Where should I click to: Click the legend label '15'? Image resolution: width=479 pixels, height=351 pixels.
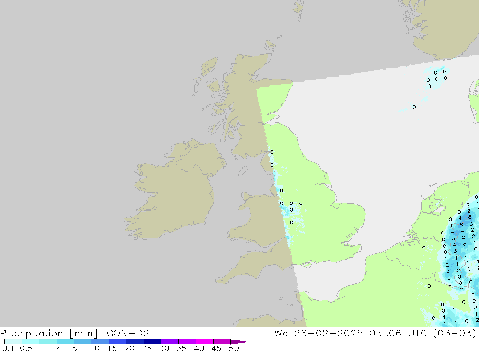(x=112, y=348)
